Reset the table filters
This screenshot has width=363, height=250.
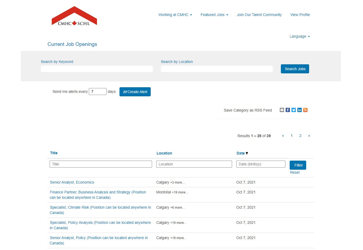click(295, 172)
